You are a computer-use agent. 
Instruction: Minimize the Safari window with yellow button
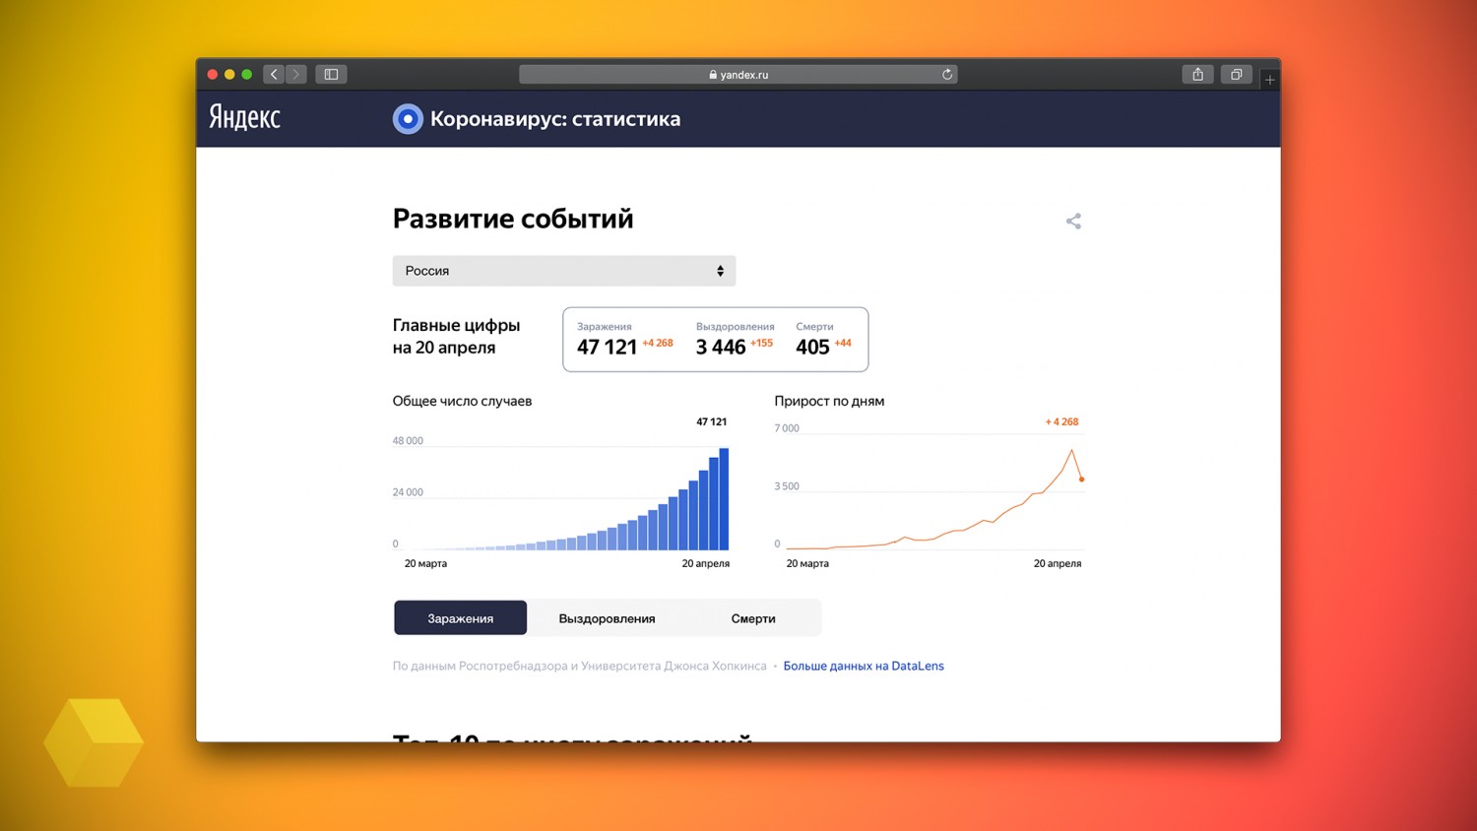click(x=229, y=74)
